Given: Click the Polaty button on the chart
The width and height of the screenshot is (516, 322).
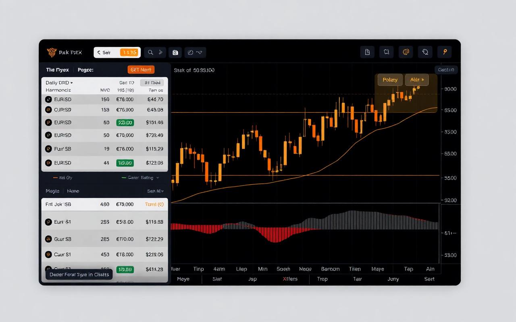Looking at the screenshot, I should (390, 80).
